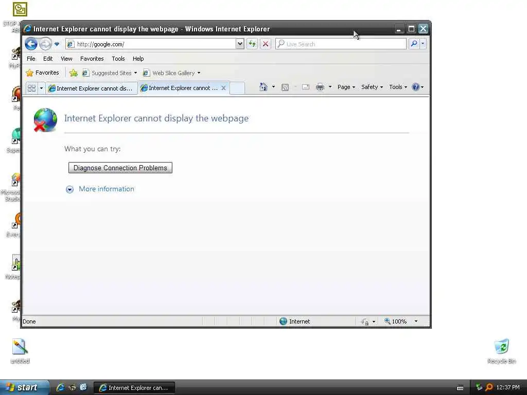Open the Tools command bar dropdown
The width and height of the screenshot is (527, 395).
(398, 87)
